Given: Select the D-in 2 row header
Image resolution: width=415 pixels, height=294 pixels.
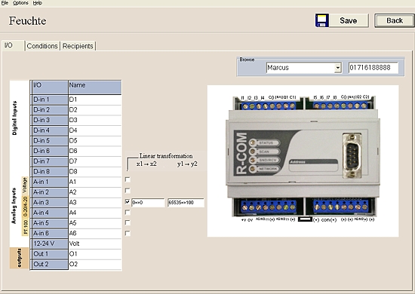Looking at the screenshot, I should point(49,110).
